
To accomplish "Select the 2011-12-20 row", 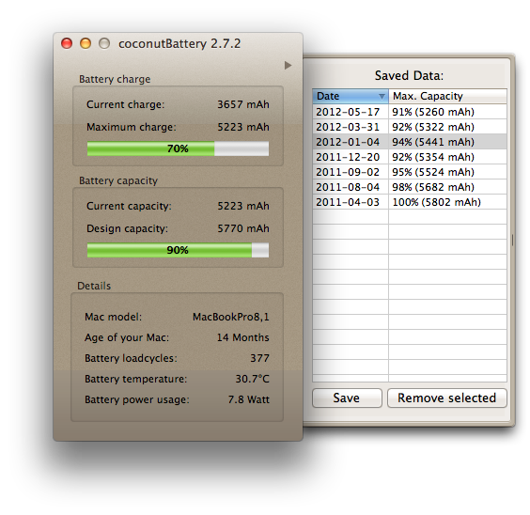I will pyautogui.click(x=410, y=157).
